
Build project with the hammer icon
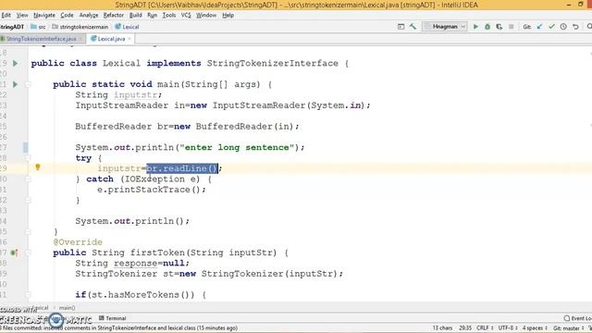point(413,27)
